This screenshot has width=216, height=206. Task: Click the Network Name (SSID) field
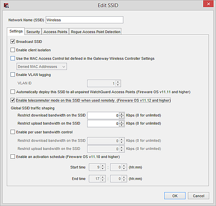[x=84, y=20]
